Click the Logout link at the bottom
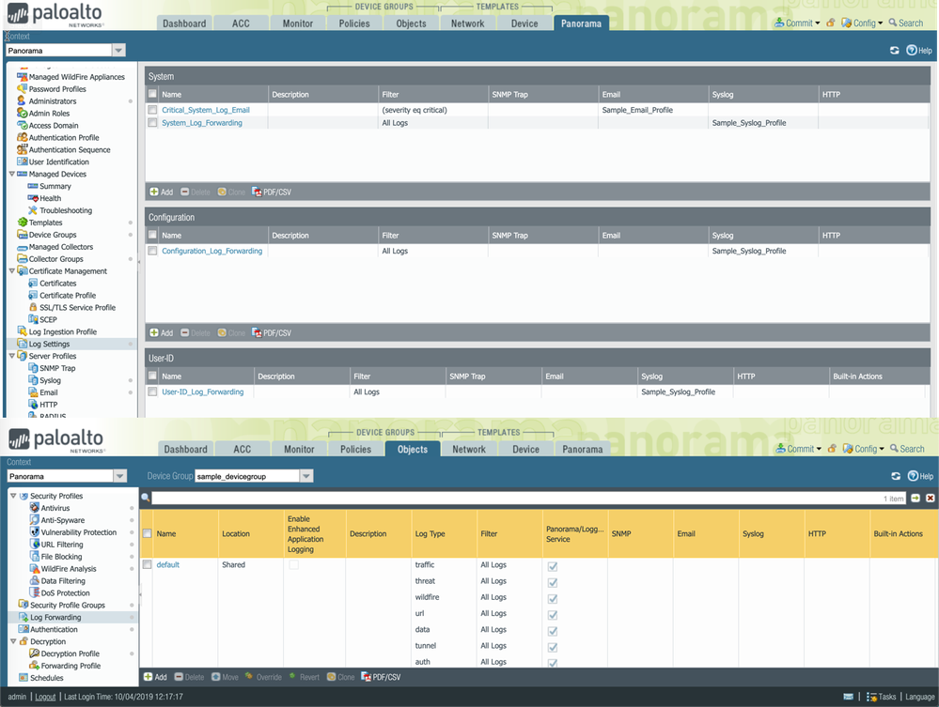This screenshot has width=939, height=707. [x=45, y=697]
